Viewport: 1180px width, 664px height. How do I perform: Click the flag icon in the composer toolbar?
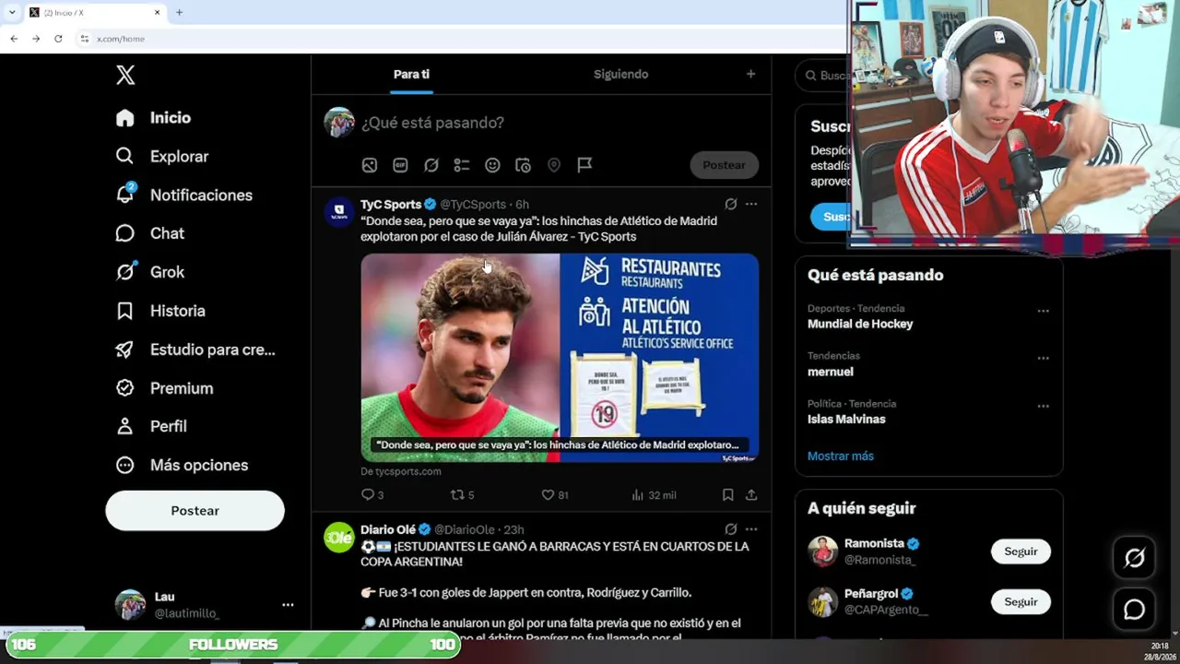pyautogui.click(x=584, y=165)
